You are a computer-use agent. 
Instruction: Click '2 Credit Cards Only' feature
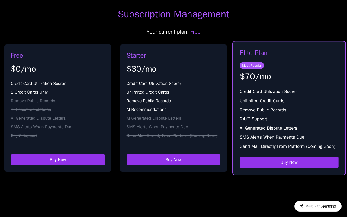click(x=29, y=92)
